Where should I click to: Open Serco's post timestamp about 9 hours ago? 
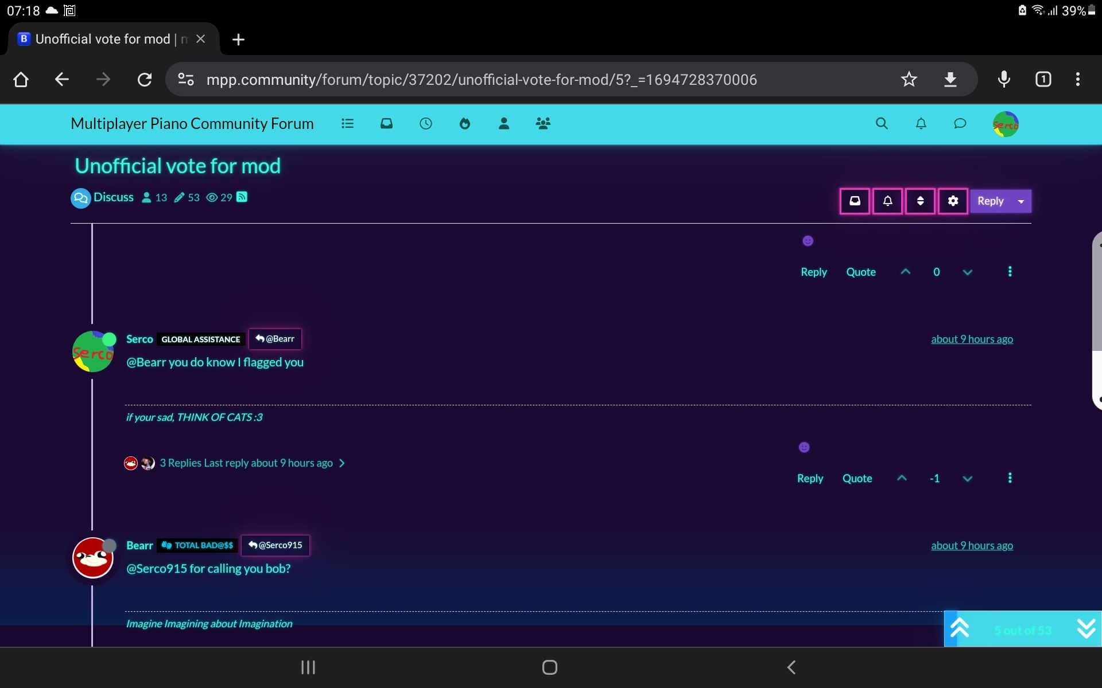(x=972, y=339)
